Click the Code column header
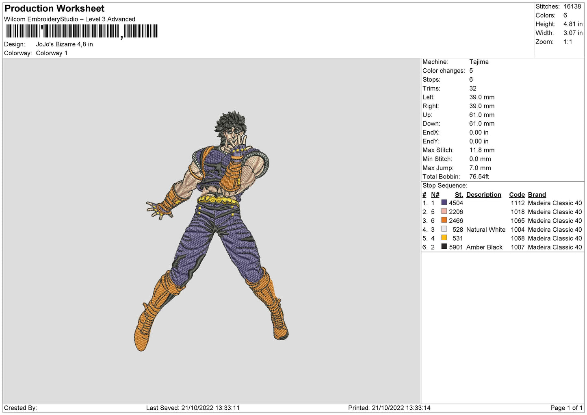 coord(517,195)
